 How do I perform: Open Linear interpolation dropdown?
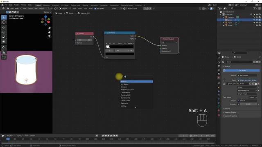tap(247, 87)
